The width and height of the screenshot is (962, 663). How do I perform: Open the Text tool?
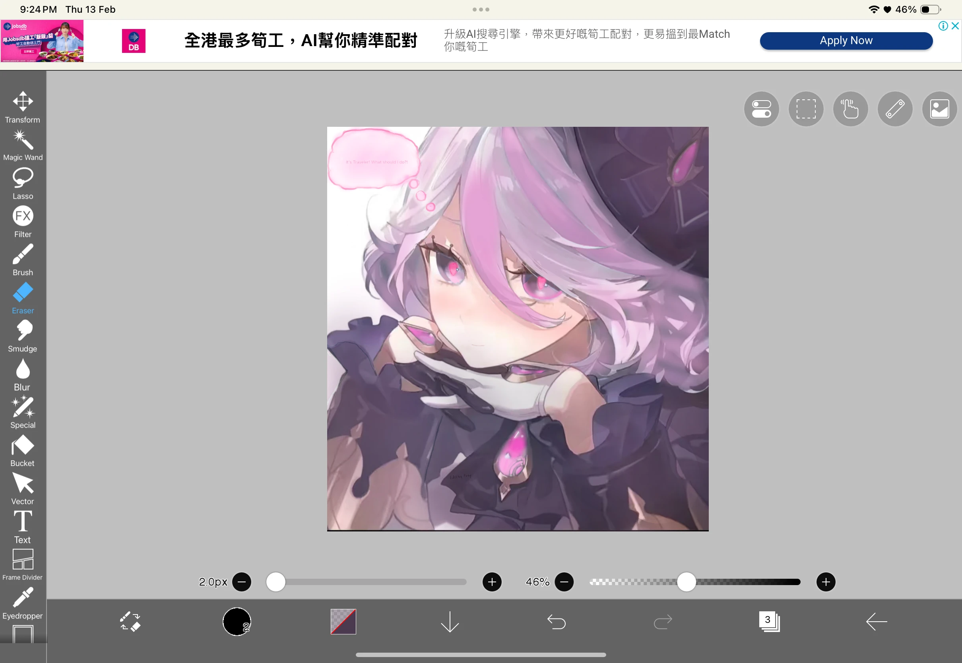[23, 527]
